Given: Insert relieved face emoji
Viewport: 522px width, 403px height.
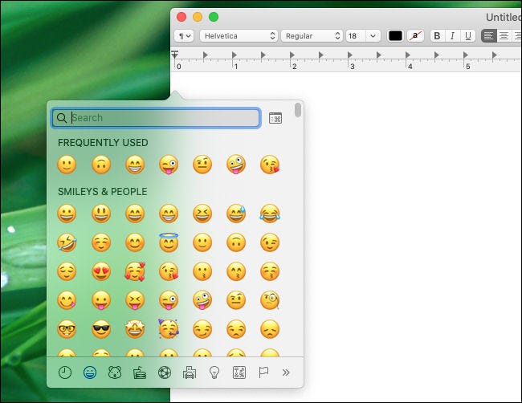Looking at the screenshot, I should [67, 271].
